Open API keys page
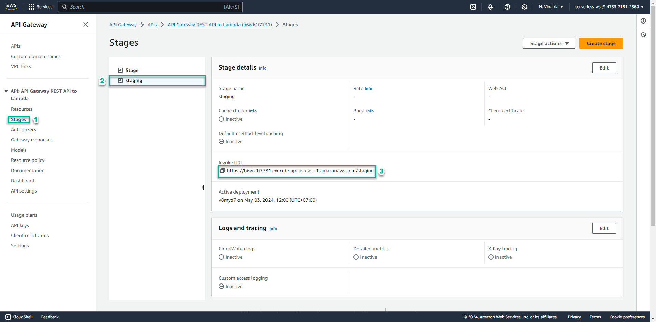Viewport: 656px width, 322px height. [20, 225]
